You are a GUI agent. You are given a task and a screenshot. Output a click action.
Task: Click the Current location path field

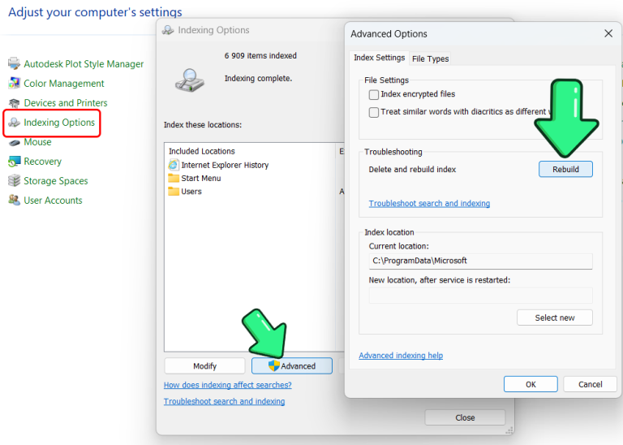[x=479, y=261]
